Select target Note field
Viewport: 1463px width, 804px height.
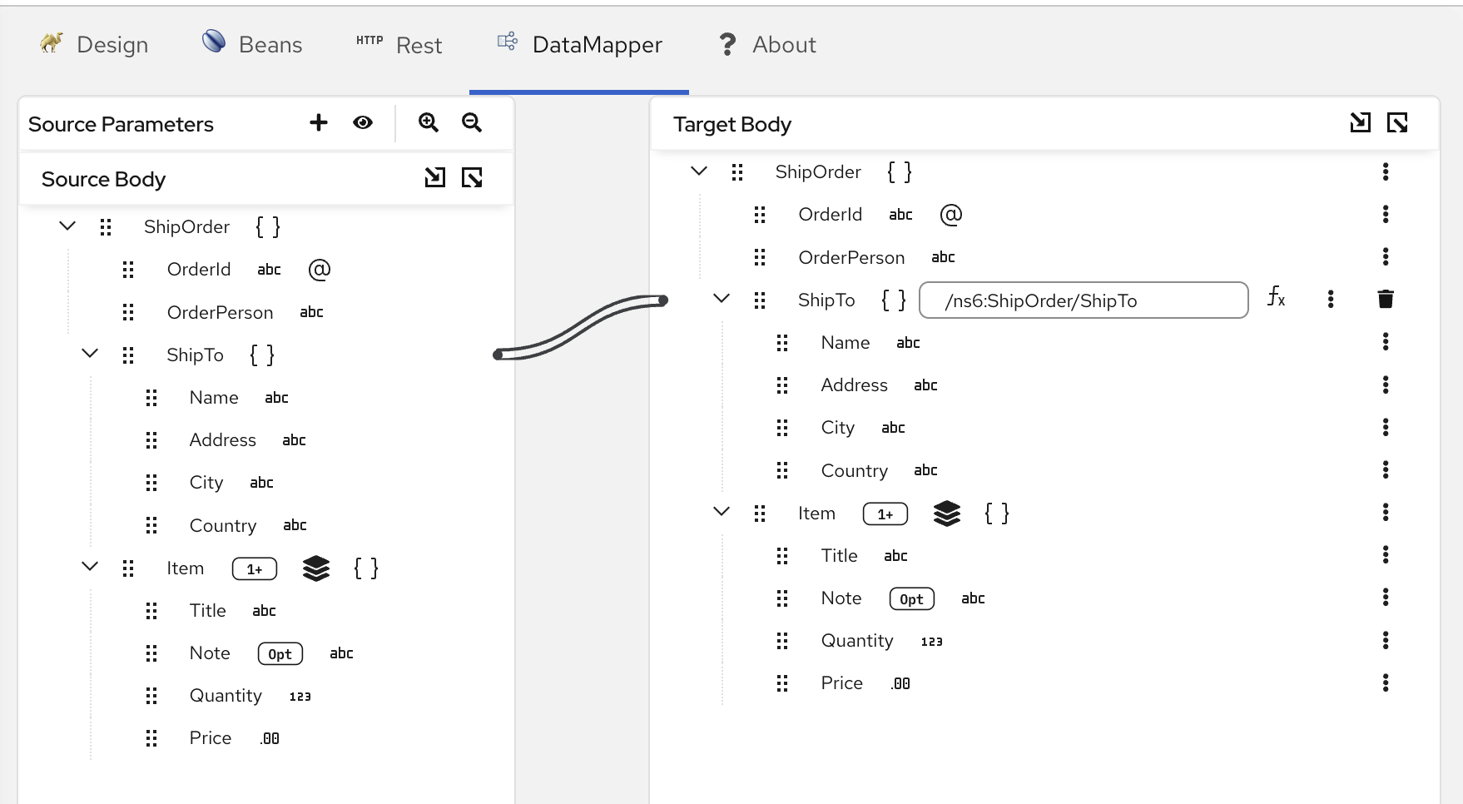click(x=841, y=598)
